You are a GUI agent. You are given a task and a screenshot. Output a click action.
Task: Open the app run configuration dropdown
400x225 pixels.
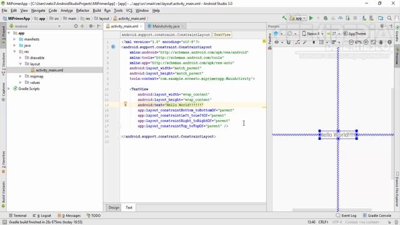point(298,18)
